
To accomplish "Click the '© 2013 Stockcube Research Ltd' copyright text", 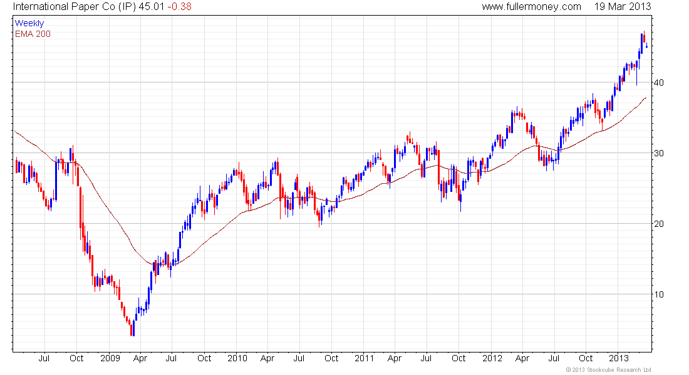I will 609,370.
